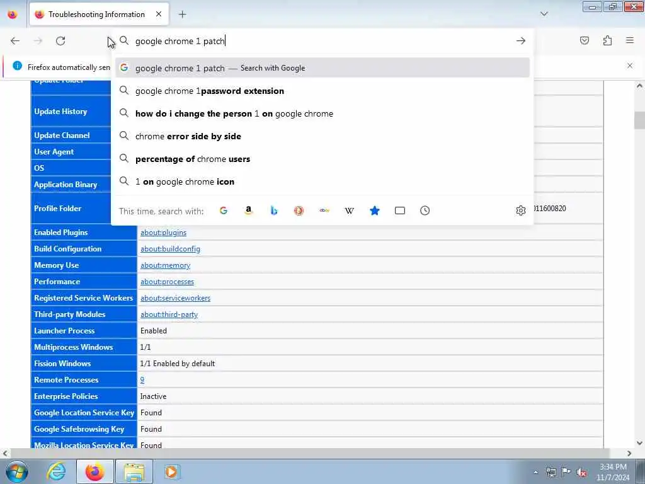Click the 'Launcher Process' Enabled value

click(154, 331)
